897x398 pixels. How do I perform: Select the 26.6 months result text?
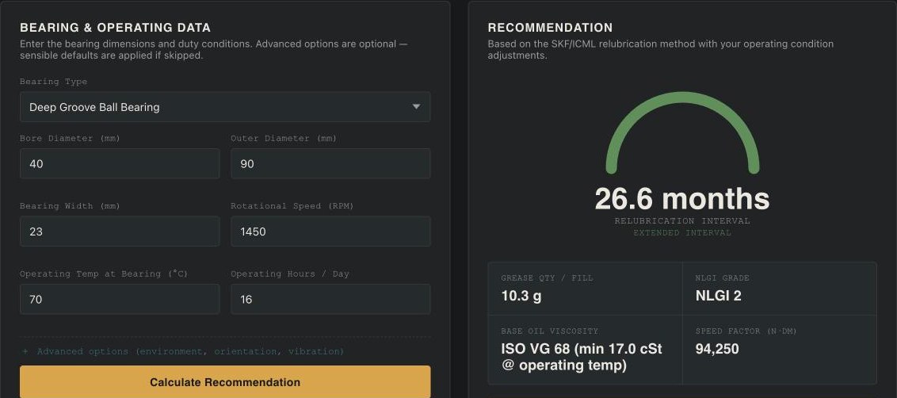[682, 198]
